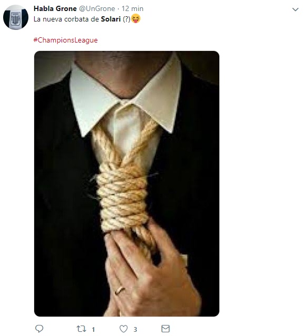Screen dimensions: 304x336
Task: Send tweet via envelope message icon
Action: [165, 329]
